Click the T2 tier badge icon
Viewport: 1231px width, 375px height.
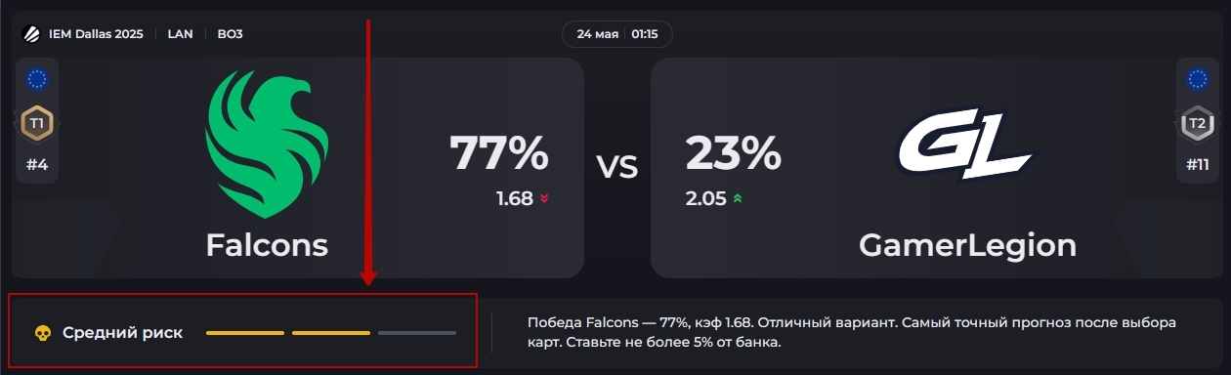pos(1196,124)
